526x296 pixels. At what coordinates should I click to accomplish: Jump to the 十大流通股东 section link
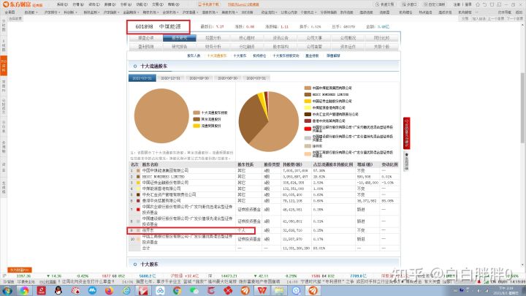point(217,56)
